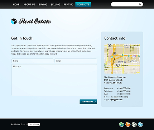
Task: Open the Twitter bird icon
Action: (x=140, y=124)
